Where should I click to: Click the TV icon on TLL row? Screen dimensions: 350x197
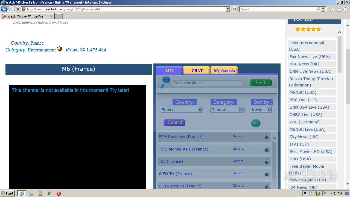coord(267,161)
